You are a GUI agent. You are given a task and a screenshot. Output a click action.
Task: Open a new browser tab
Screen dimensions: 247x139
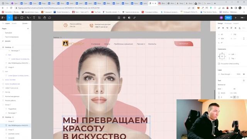tap(215, 3)
